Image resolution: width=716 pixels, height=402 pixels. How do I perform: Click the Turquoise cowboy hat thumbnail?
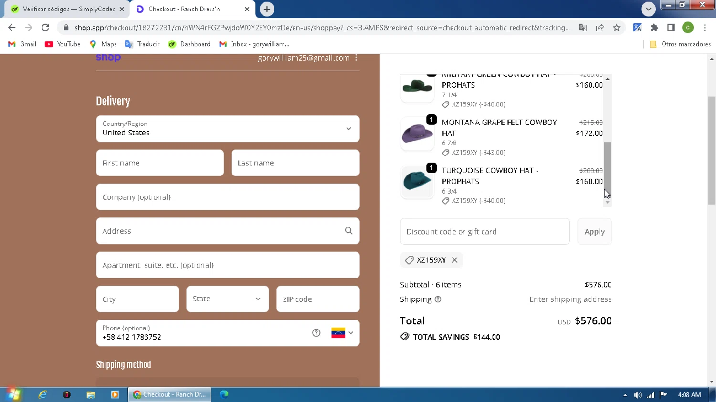point(417,182)
